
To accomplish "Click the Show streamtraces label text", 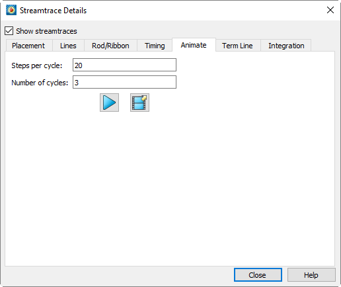I will [x=46, y=31].
